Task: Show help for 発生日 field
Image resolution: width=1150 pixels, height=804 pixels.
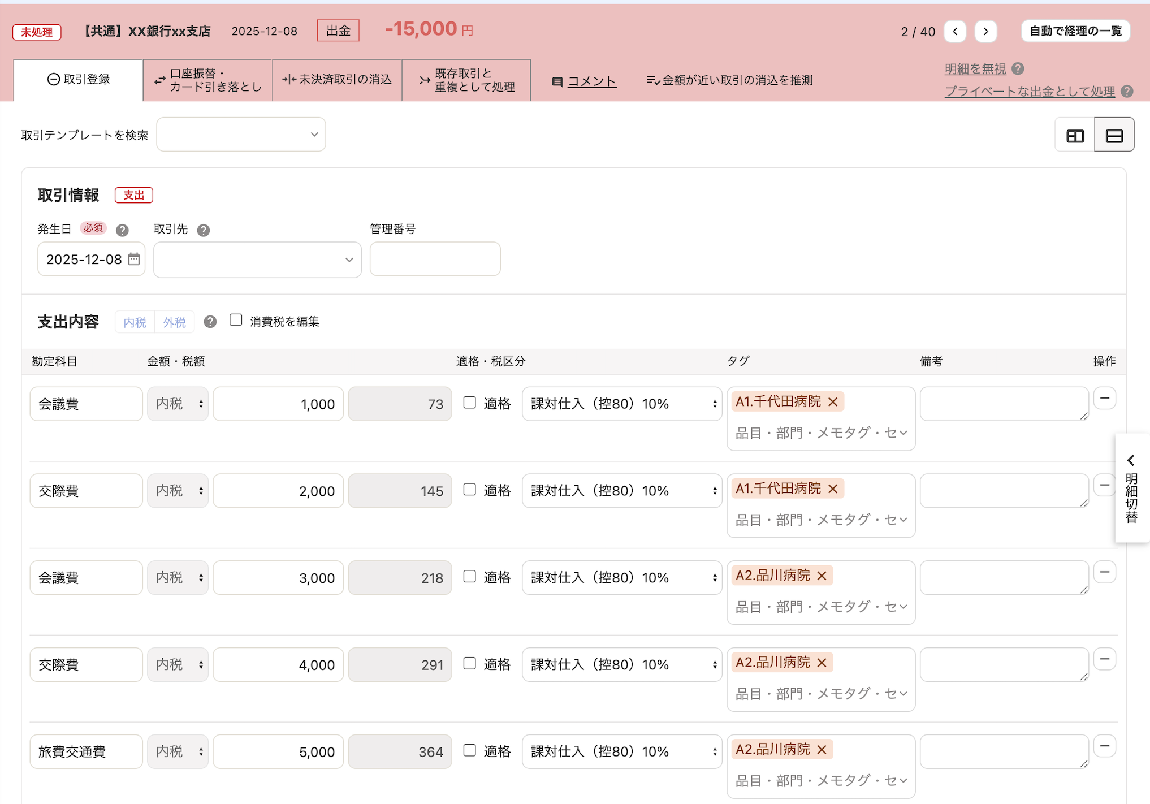Action: 122,230
